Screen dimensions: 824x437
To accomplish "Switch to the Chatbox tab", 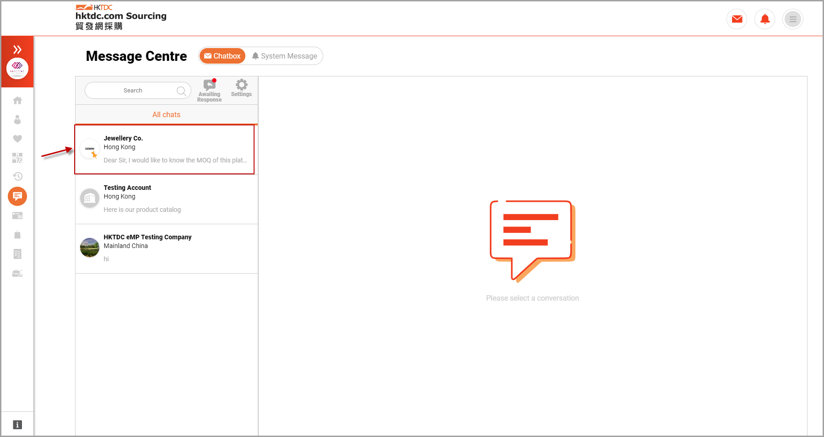I will [222, 56].
